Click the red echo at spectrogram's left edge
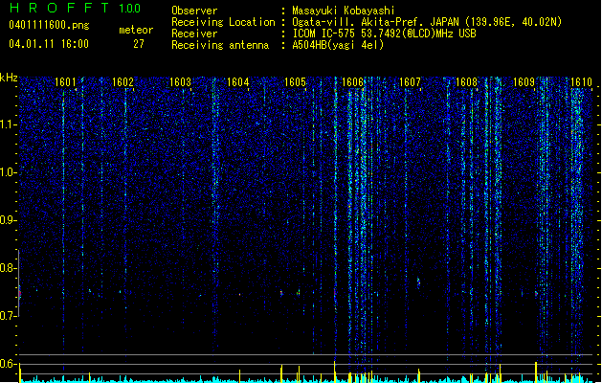Image resolution: width=602 pixels, height=383 pixels. (x=20, y=293)
